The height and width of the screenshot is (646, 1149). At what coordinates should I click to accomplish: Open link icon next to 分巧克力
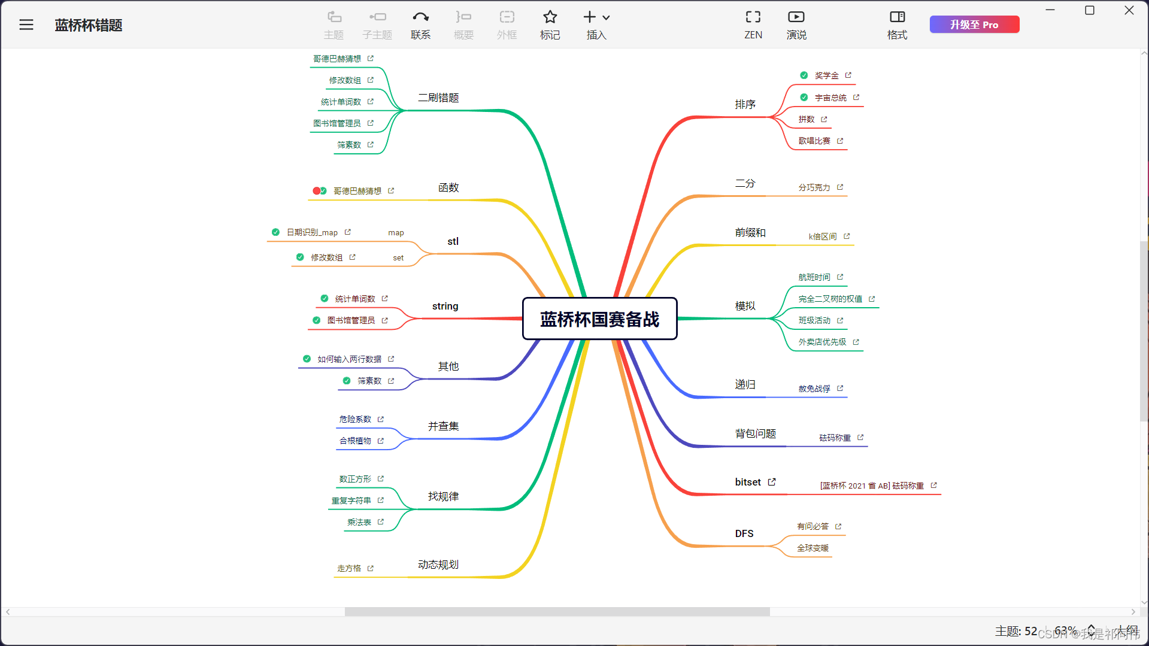pos(840,187)
